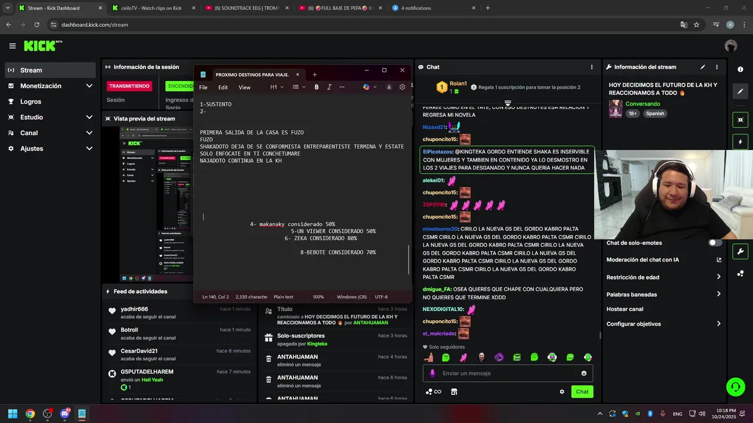The image size is (753, 423).
Task: Open Windows Start menu
Action: point(12,414)
